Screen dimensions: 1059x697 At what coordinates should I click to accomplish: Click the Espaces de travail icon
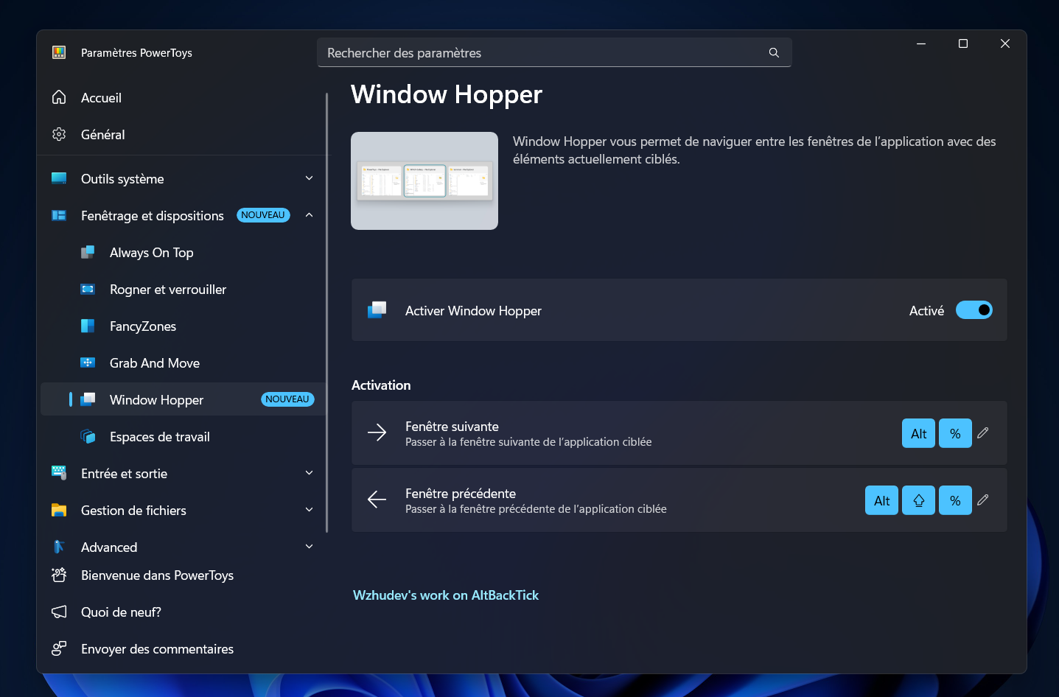[88, 436]
